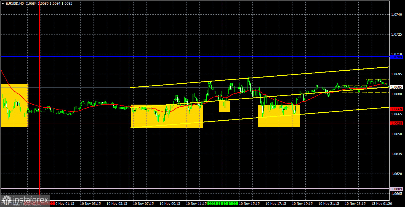Open the chart menu triangle beside EURUSD,M5

(x=3, y=4)
